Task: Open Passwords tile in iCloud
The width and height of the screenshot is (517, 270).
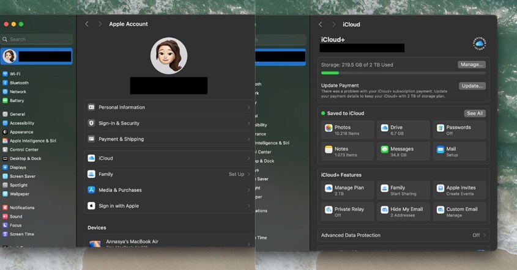Action: [x=459, y=130]
